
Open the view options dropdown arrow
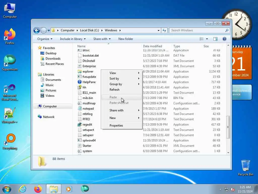click(207, 39)
